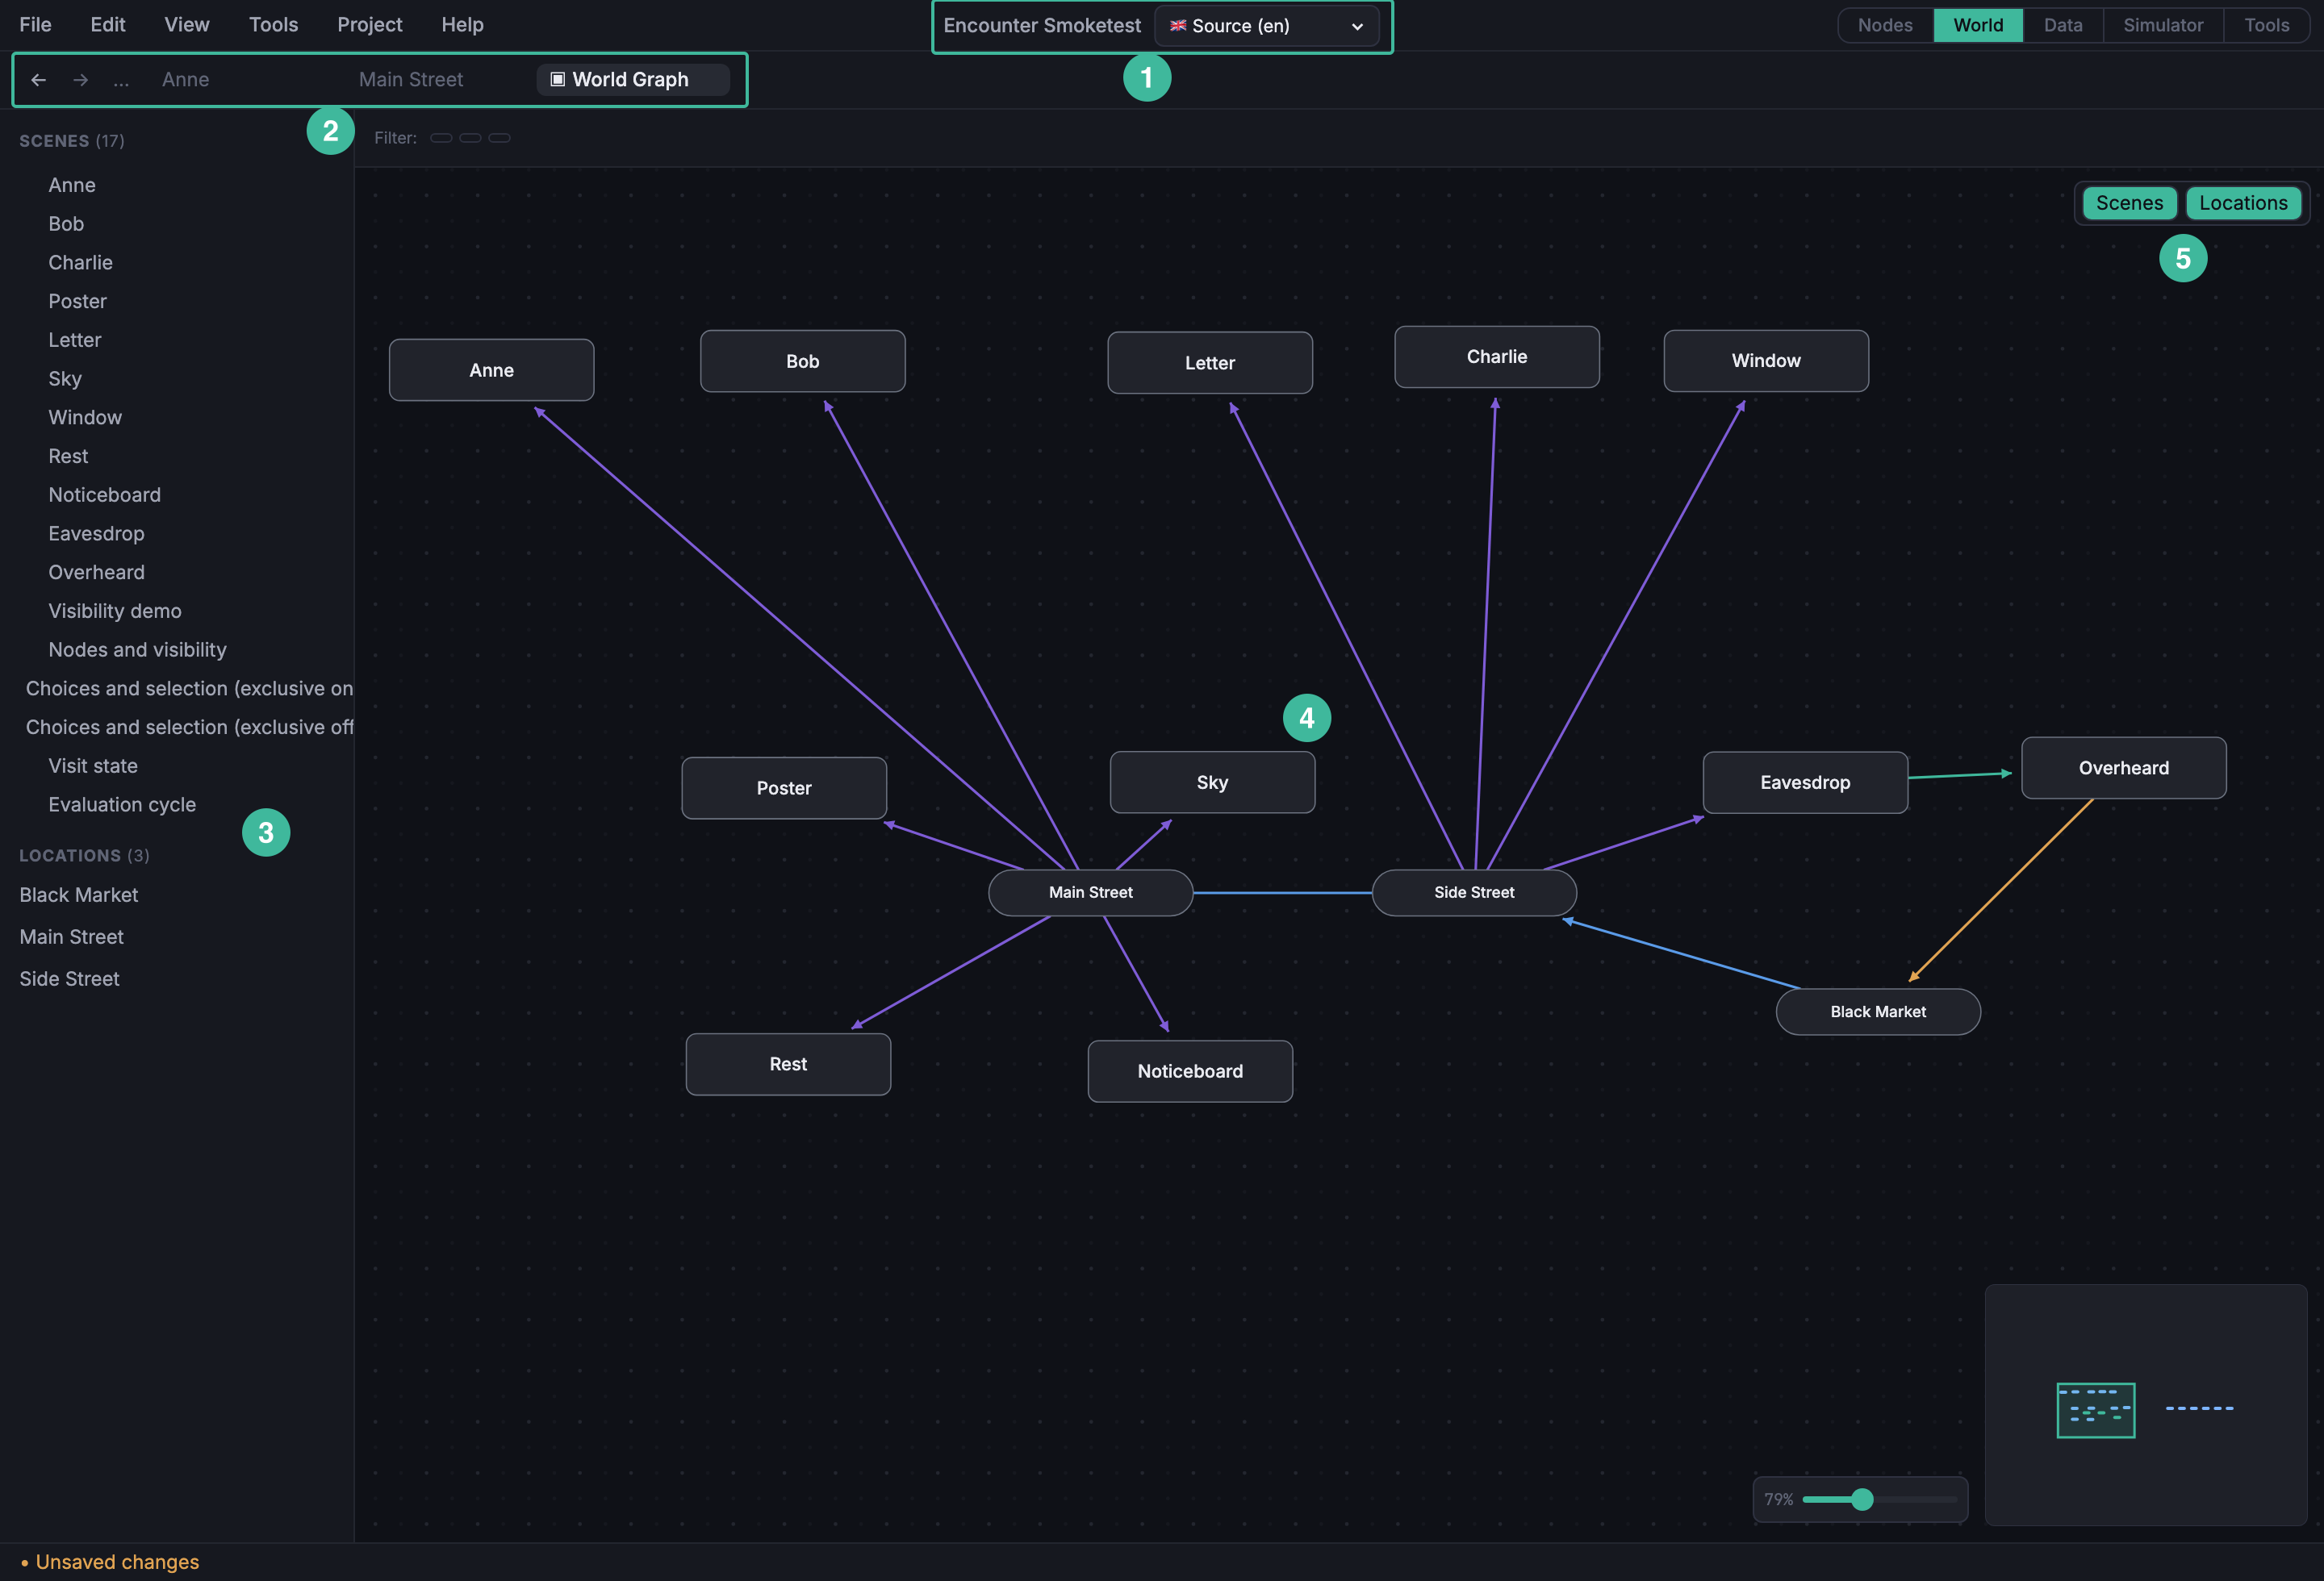Click the Unsaved changes status text
Image resolution: width=2324 pixels, height=1581 pixels.
click(x=117, y=1562)
